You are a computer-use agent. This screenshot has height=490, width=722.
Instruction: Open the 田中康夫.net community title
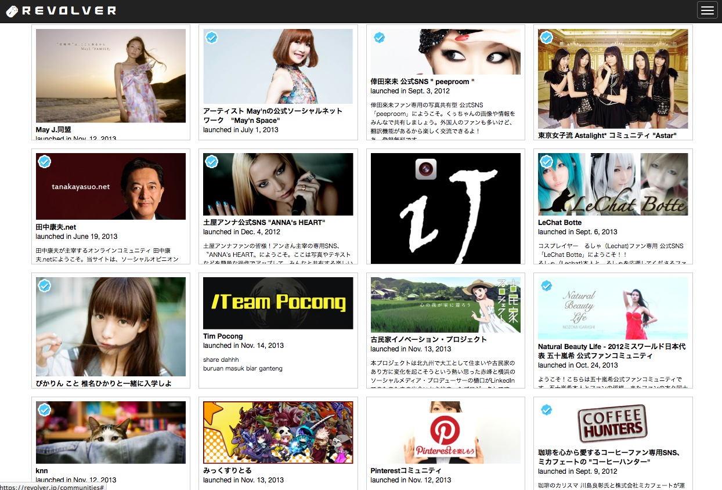[x=56, y=227]
